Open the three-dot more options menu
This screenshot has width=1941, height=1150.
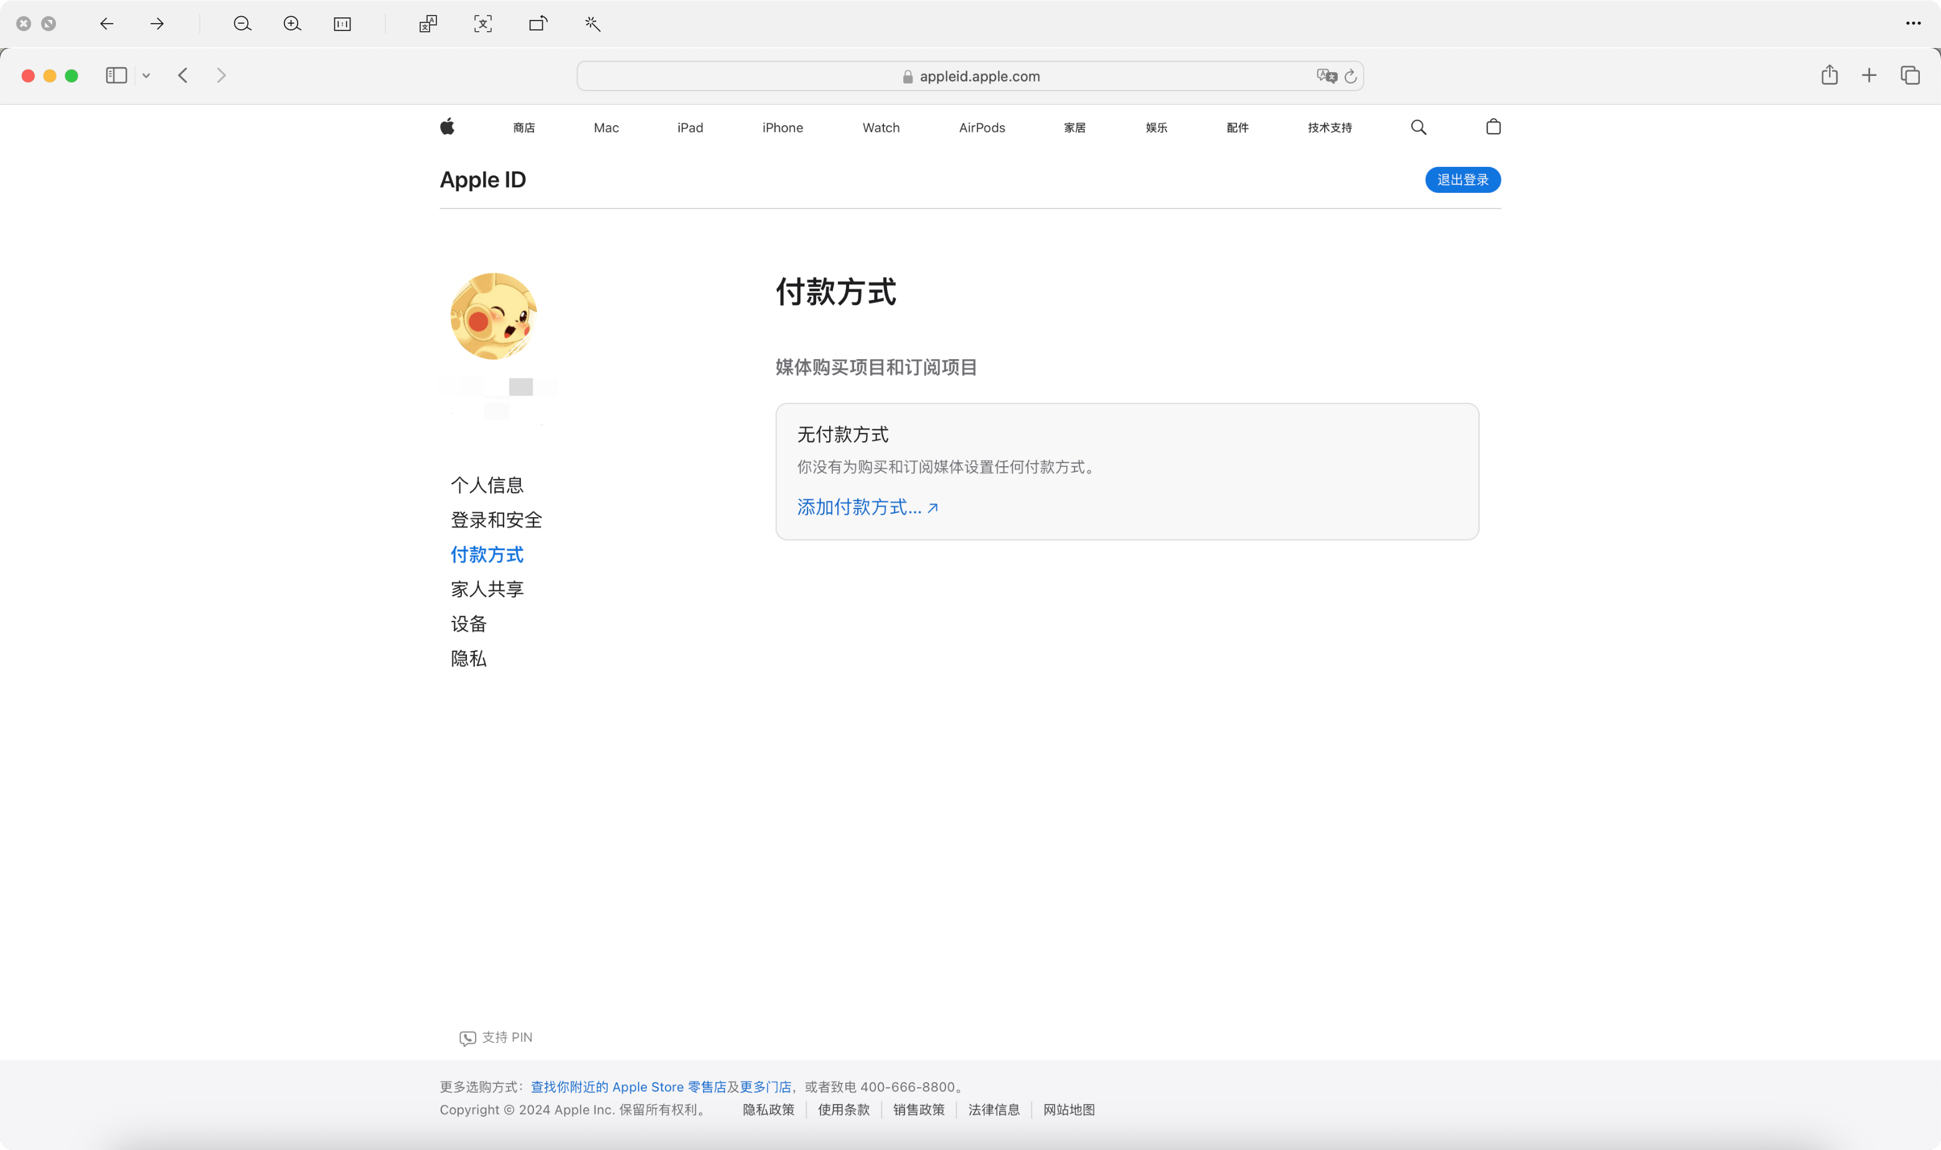tap(1913, 23)
